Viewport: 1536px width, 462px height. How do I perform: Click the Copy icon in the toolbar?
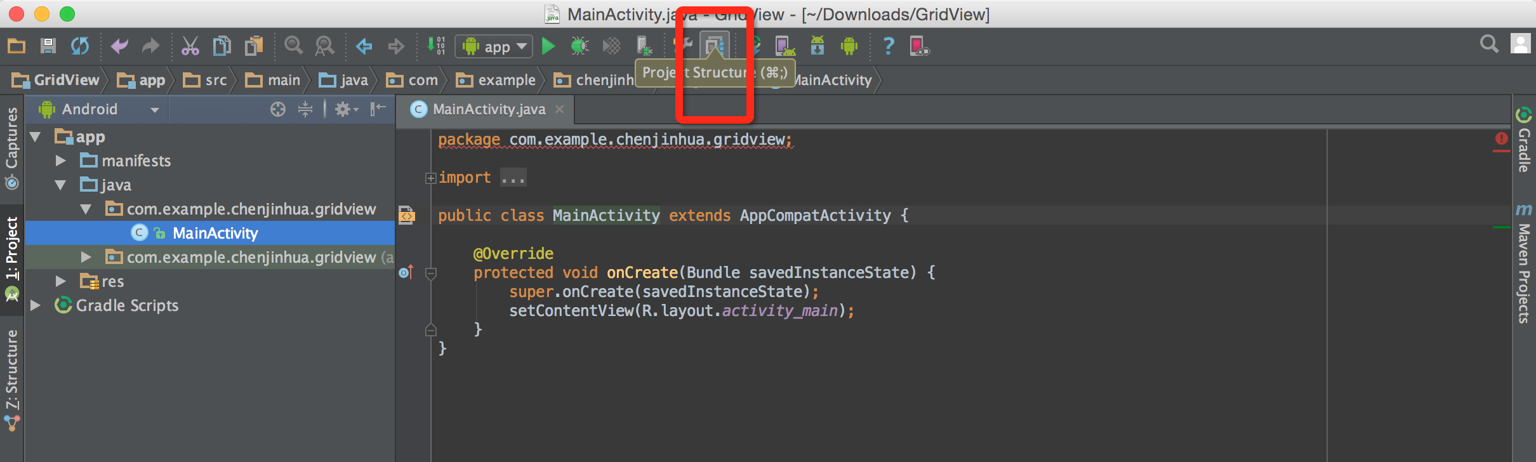[x=222, y=46]
